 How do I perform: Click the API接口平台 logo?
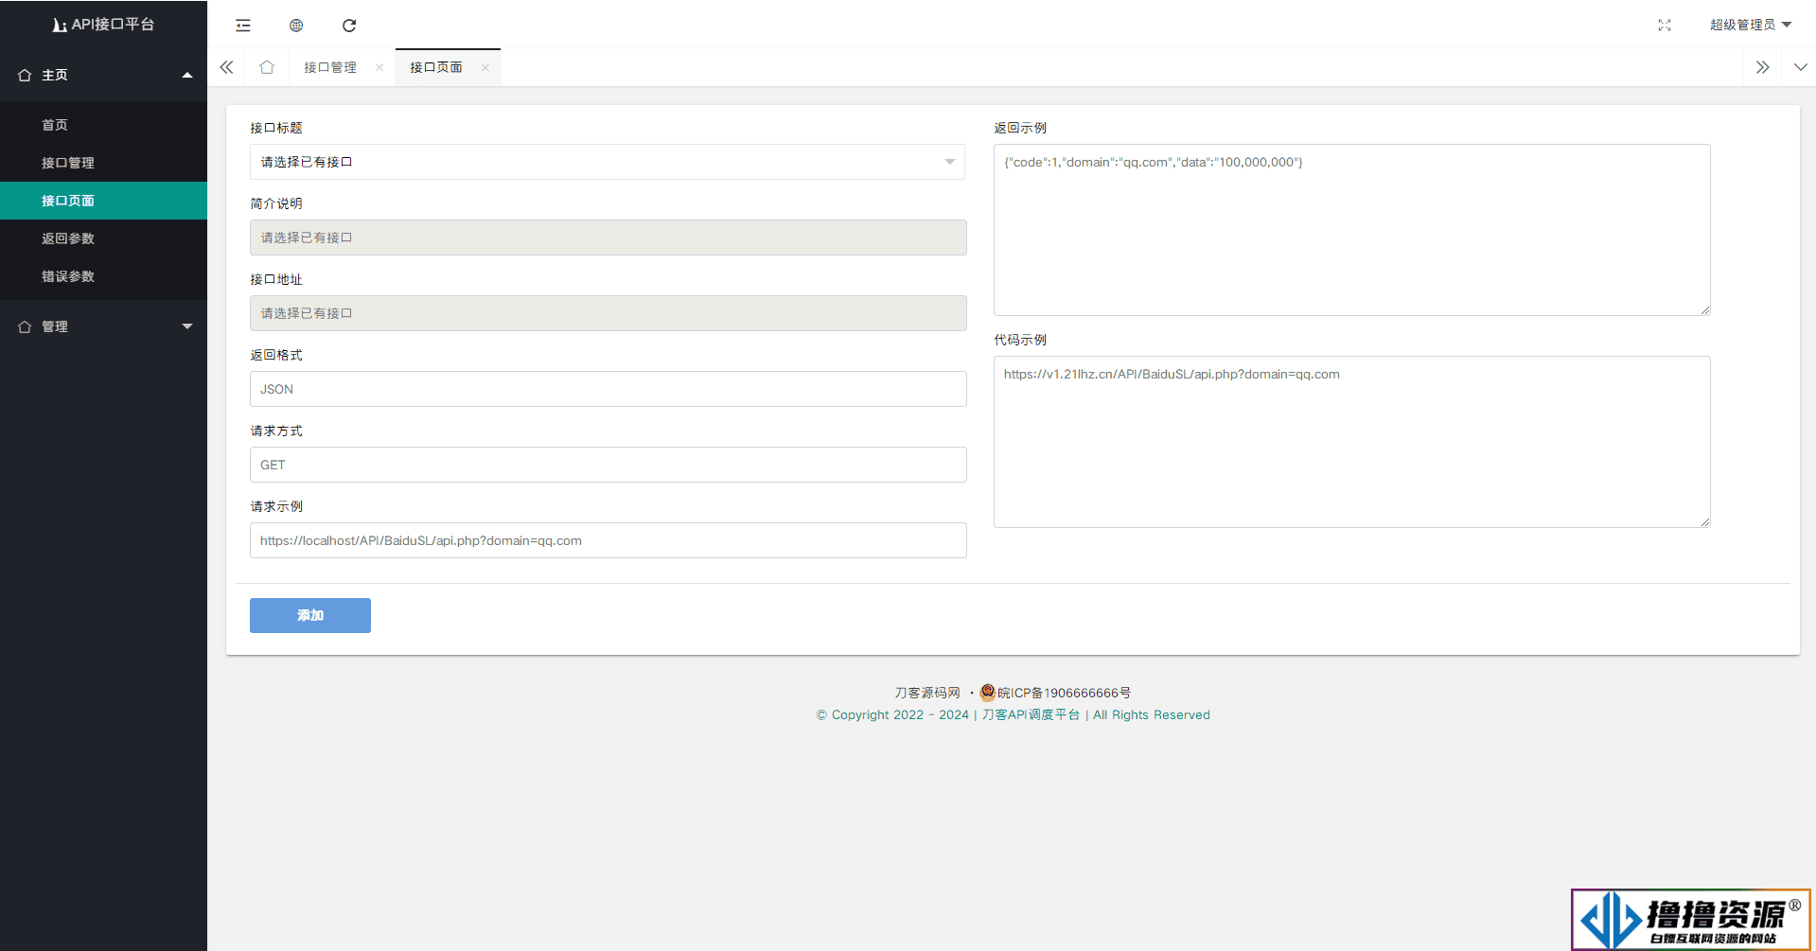[x=103, y=25]
